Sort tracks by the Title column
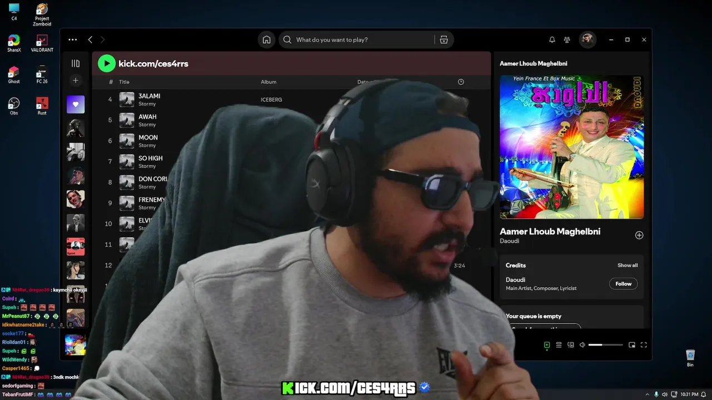Image resolution: width=712 pixels, height=400 pixels. coord(124,82)
